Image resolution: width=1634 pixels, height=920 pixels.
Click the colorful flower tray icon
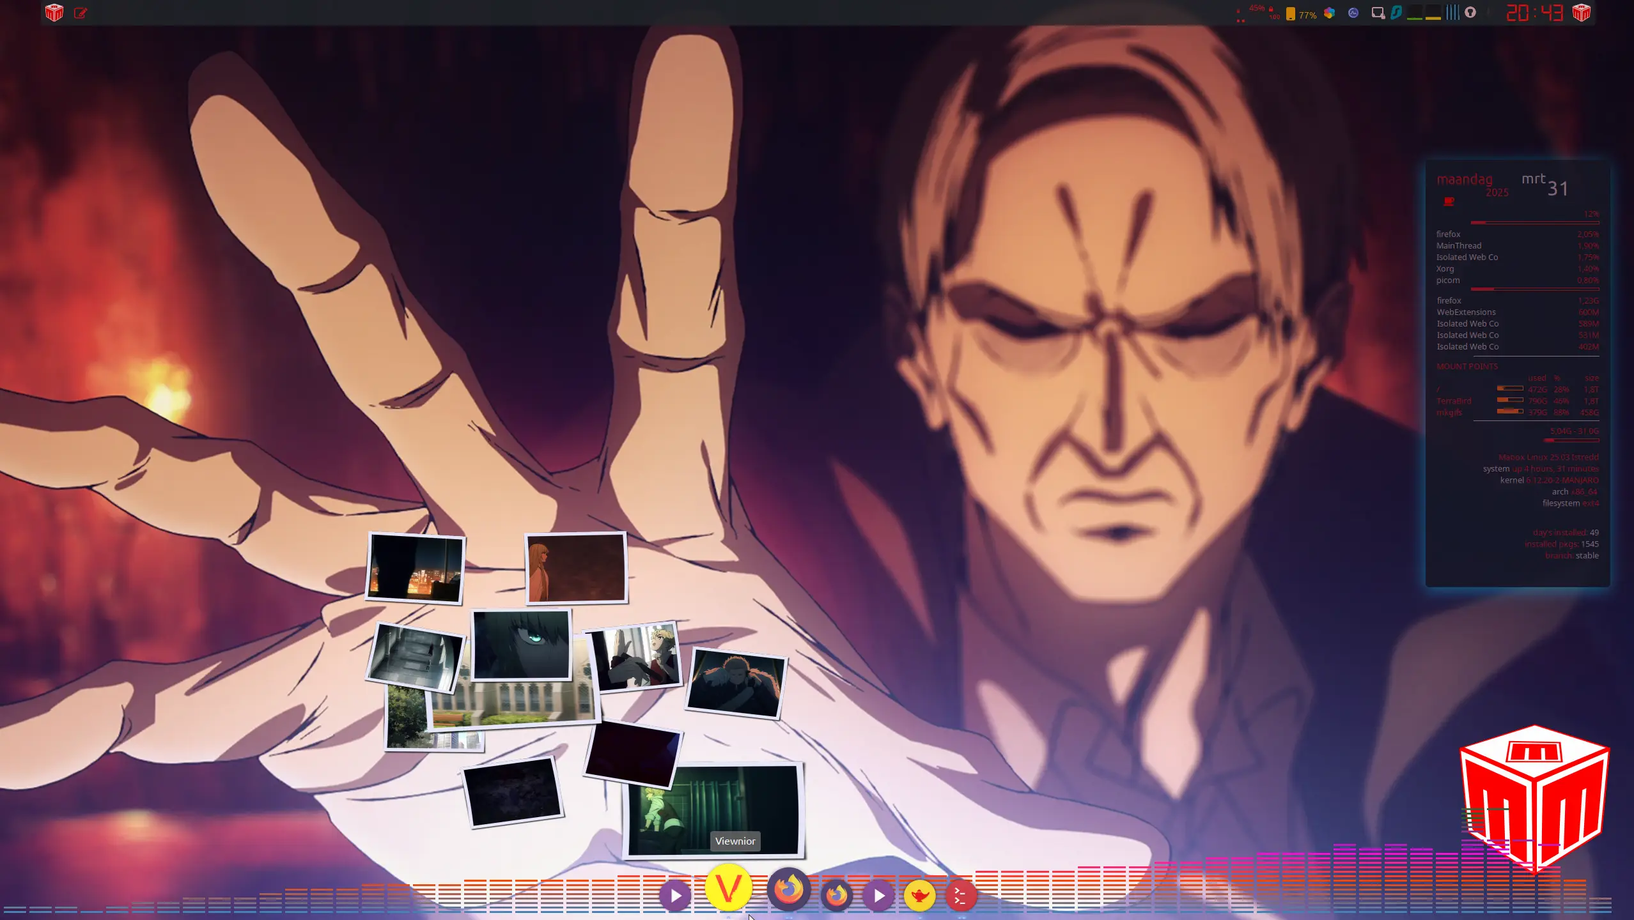(x=1329, y=13)
